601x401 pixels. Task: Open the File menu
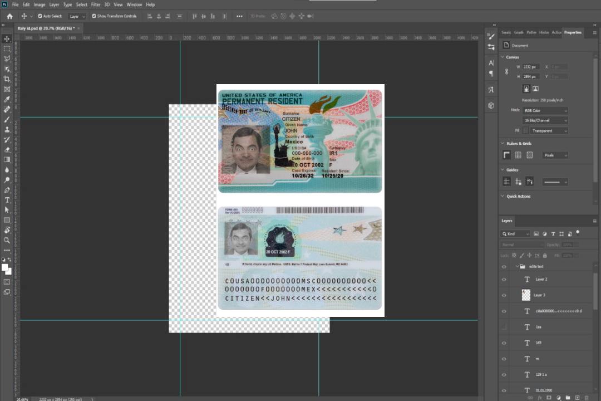tap(16, 4)
